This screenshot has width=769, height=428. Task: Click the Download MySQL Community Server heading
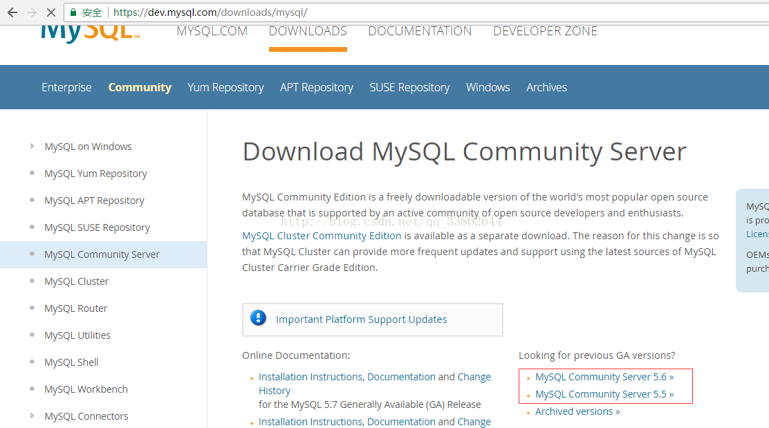[465, 151]
